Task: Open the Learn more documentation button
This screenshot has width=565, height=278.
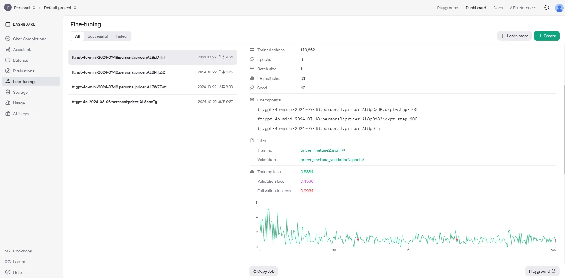Action: click(514, 36)
